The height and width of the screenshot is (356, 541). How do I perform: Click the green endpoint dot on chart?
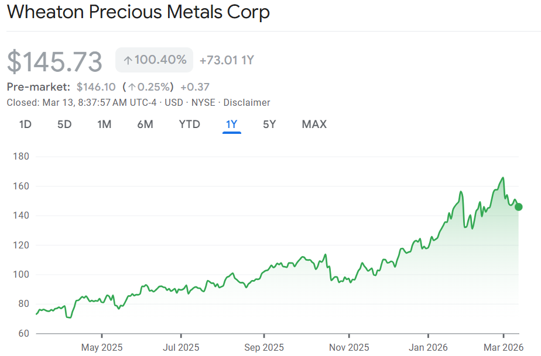click(518, 206)
